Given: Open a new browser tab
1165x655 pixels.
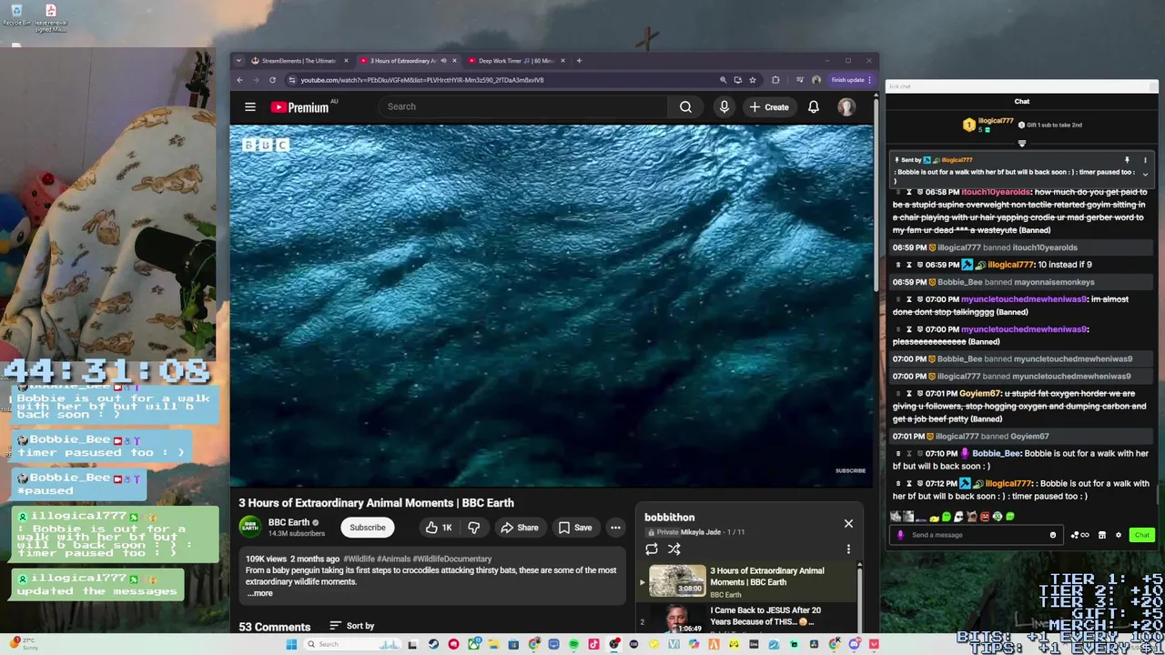Looking at the screenshot, I should (579, 61).
